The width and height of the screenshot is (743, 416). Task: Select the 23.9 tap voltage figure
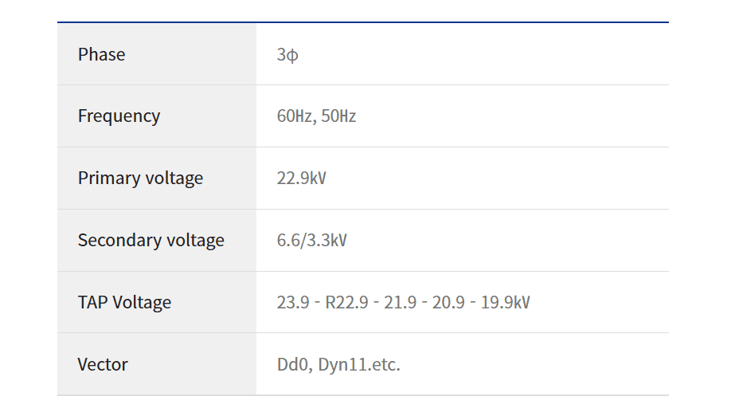point(293,303)
